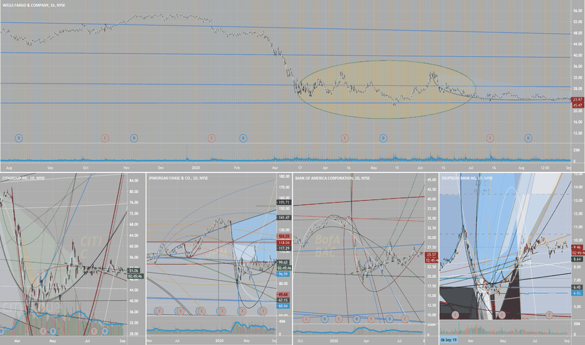585x345 pixels.
Task: Open Wells Fargo earnings marker between Oct and Nov
Action: click(105, 139)
